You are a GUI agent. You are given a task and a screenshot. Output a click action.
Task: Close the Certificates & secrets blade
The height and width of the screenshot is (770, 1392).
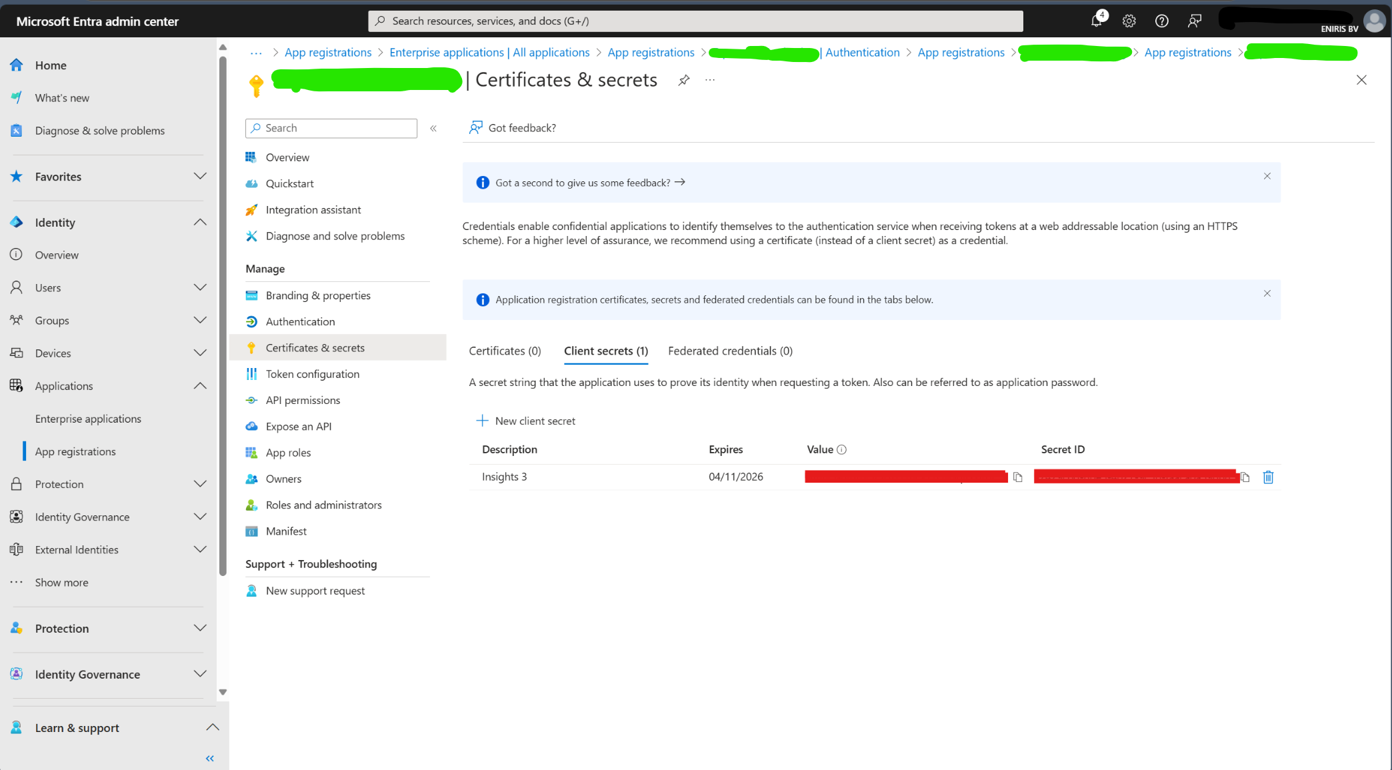(1361, 80)
